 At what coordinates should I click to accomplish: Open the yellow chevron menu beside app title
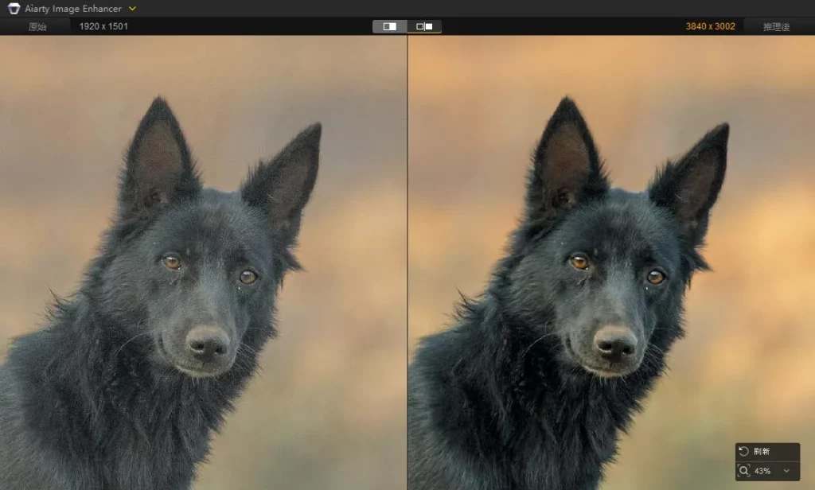pyautogui.click(x=132, y=9)
